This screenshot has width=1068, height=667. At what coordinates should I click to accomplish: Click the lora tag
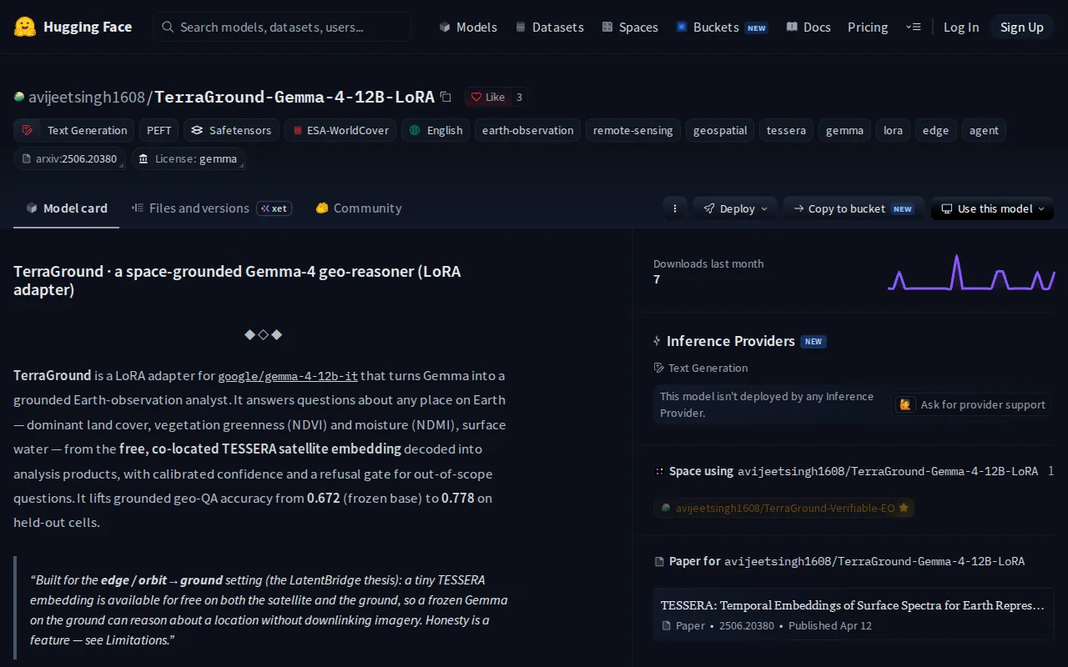893,130
